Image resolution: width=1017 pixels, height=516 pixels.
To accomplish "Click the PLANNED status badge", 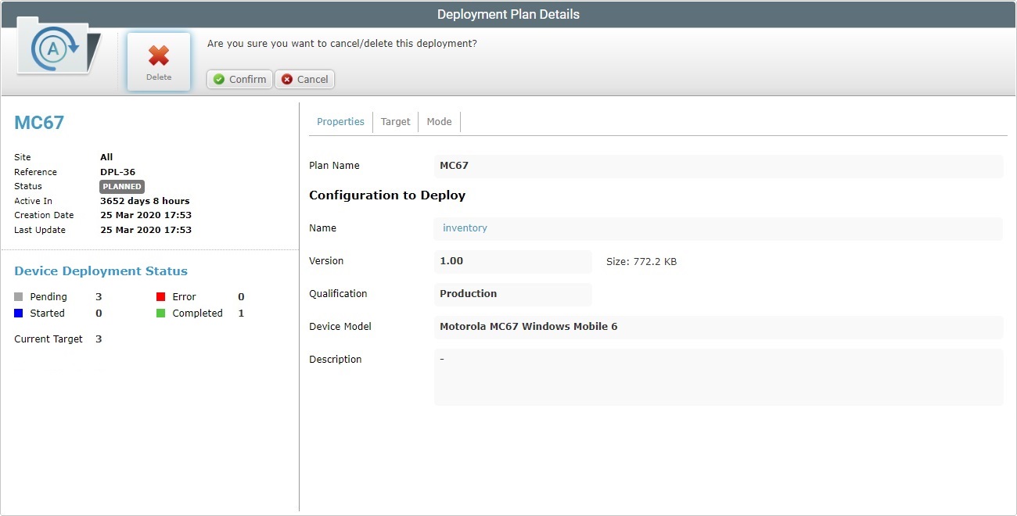I will (121, 186).
